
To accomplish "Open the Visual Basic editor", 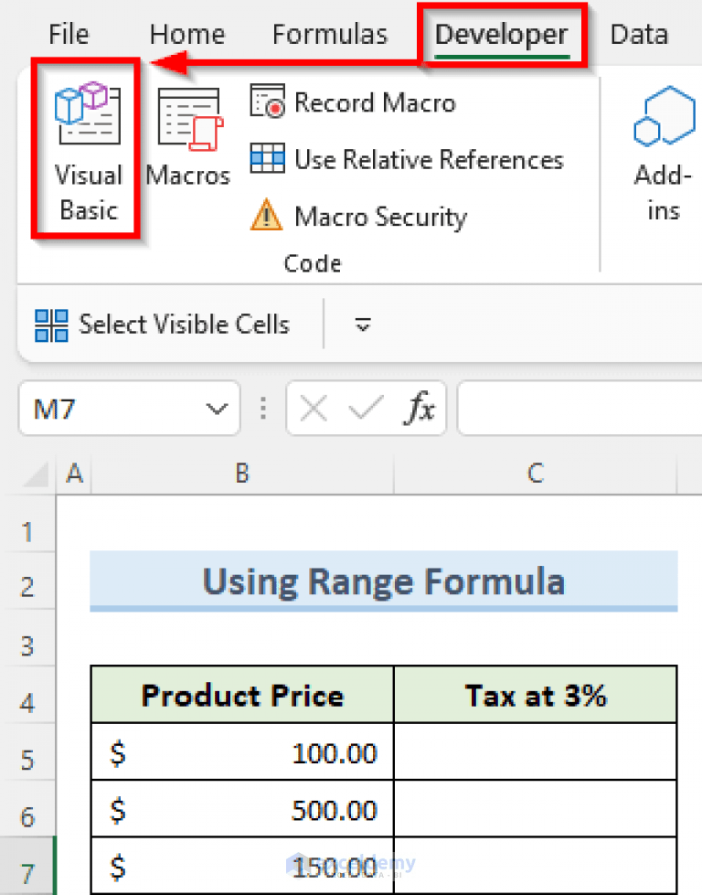I will pyautogui.click(x=87, y=155).
